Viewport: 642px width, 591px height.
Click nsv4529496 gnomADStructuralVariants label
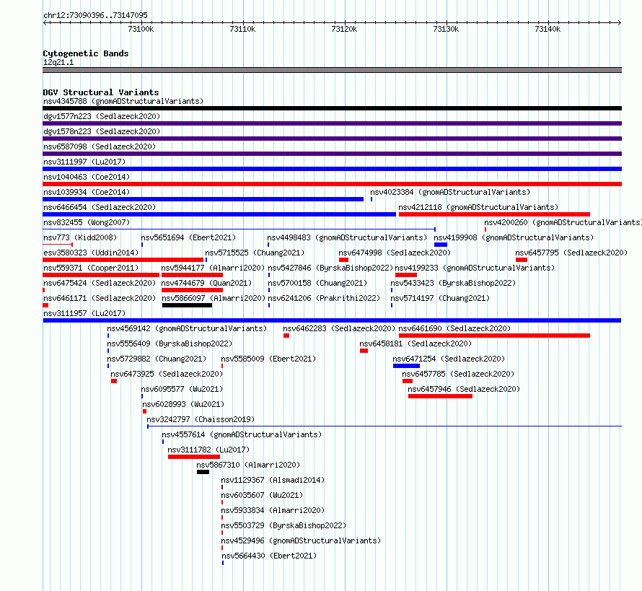click(301, 540)
